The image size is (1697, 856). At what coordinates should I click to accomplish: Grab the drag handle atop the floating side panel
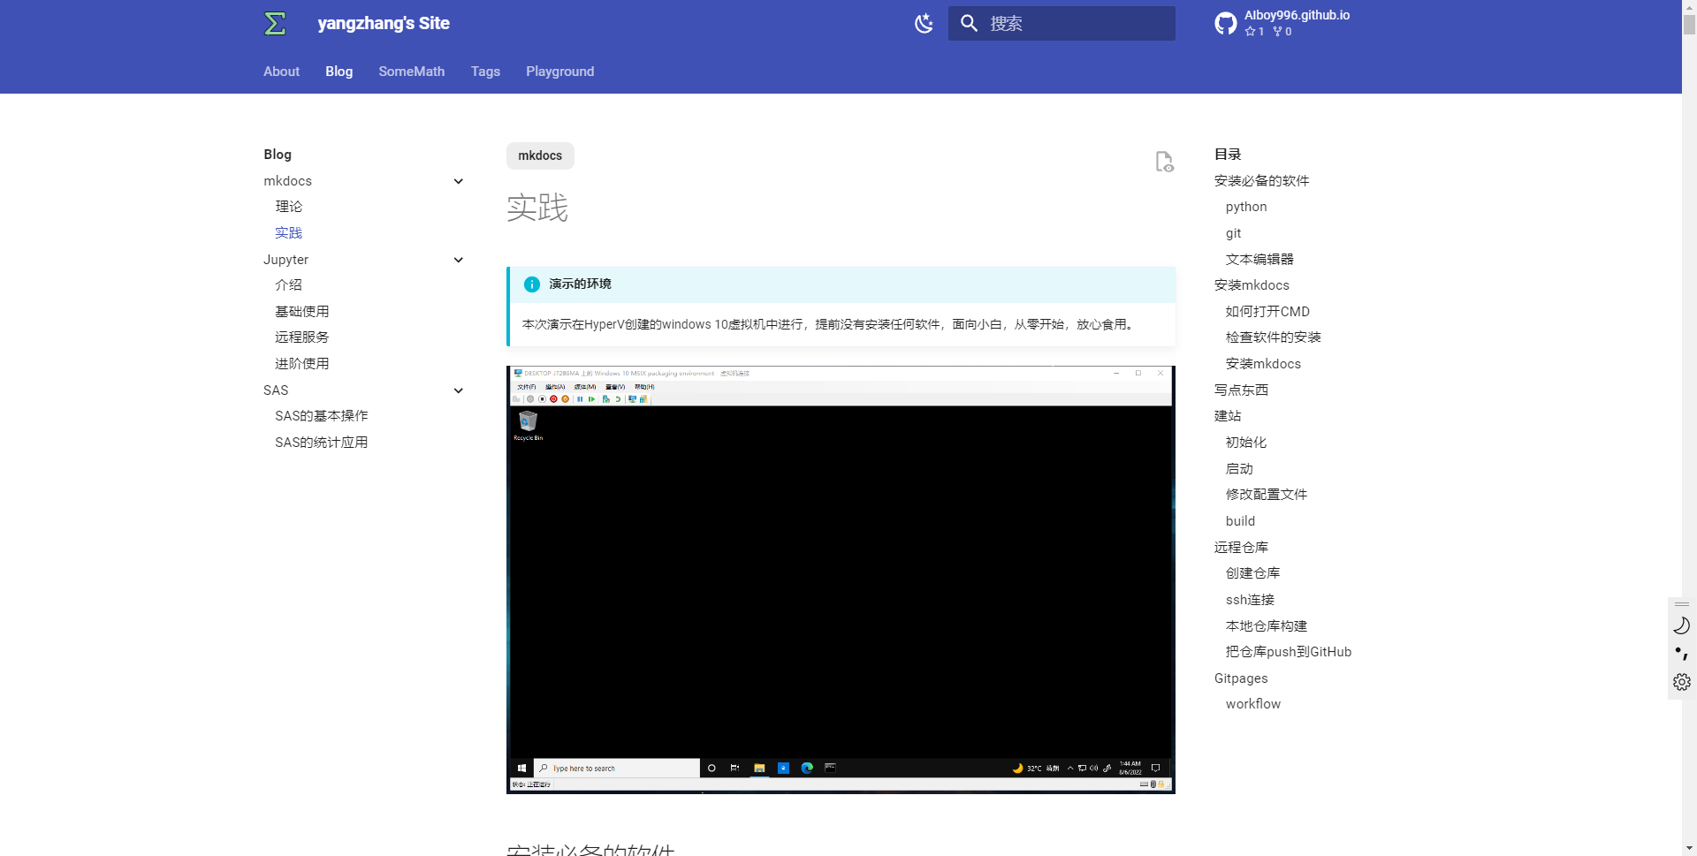click(1681, 604)
